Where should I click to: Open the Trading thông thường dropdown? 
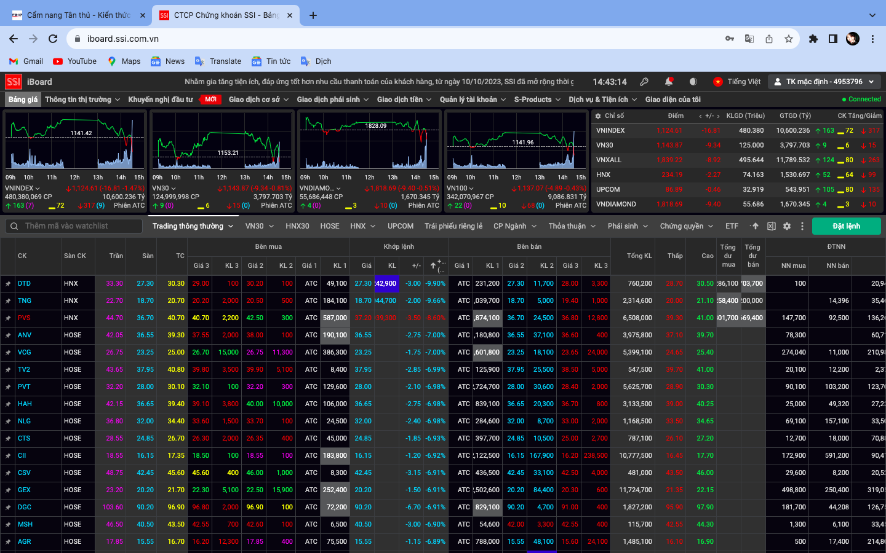tap(193, 226)
